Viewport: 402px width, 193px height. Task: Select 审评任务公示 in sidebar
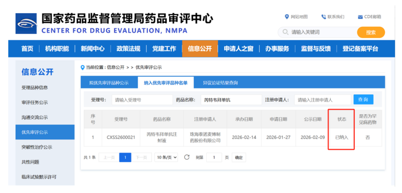35,103
